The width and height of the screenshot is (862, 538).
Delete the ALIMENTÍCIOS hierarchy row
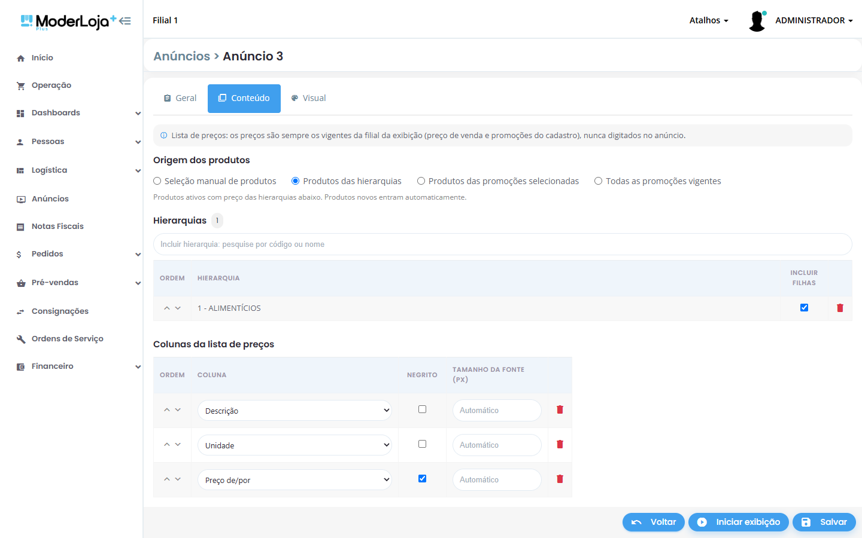(840, 308)
